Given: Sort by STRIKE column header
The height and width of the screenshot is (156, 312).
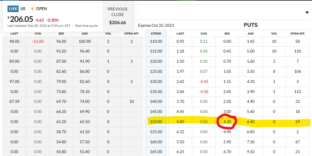Looking at the screenshot, I should tap(156, 34).
